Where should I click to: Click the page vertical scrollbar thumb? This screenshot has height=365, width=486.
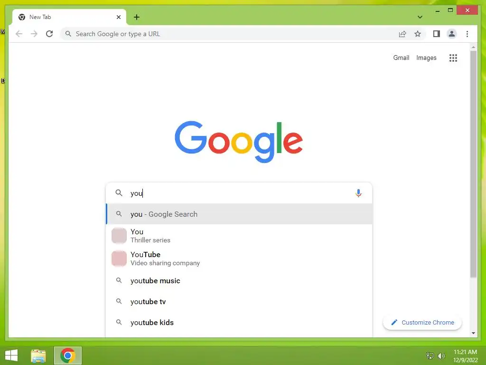point(473,164)
